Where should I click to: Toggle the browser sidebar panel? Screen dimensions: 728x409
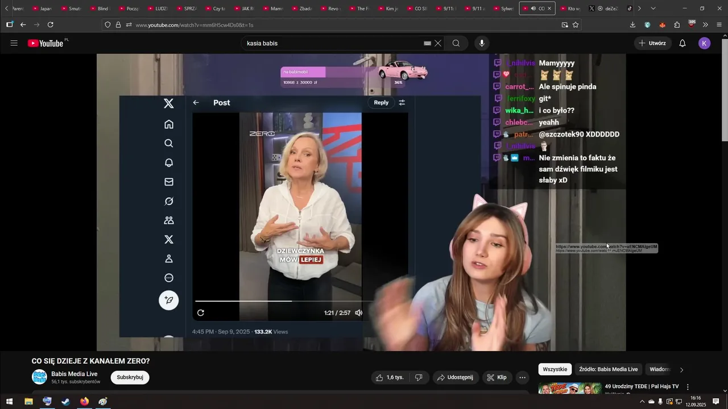point(10,25)
